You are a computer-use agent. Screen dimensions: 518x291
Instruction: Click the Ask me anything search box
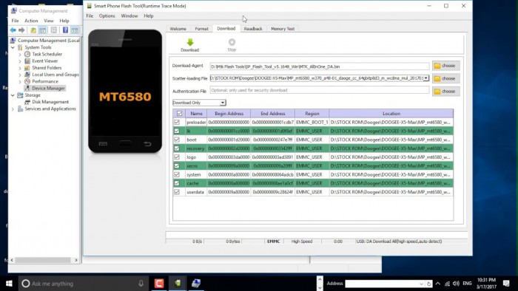click(x=83, y=284)
